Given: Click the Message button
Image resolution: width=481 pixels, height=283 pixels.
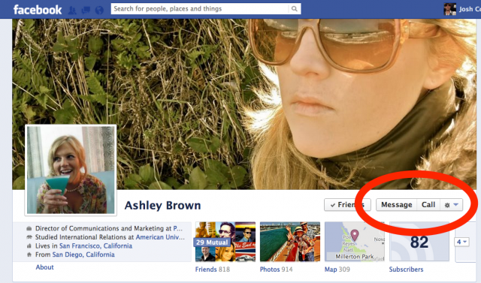Looking at the screenshot, I should click(x=396, y=205).
